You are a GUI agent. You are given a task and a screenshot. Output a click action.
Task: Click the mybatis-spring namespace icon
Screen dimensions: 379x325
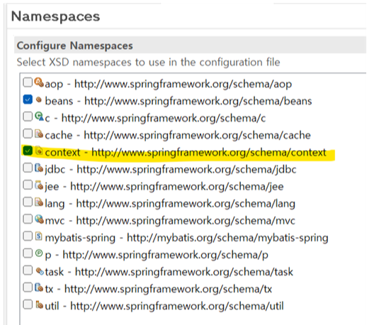click(x=39, y=236)
